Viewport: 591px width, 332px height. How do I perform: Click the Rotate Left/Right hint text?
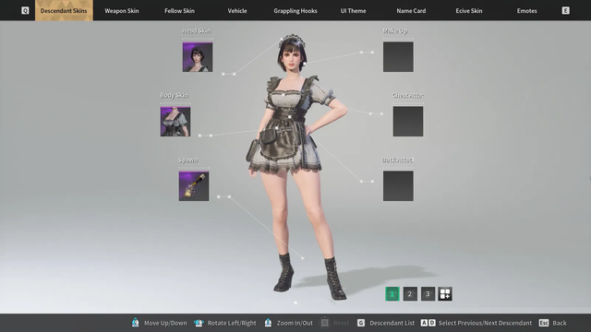232,323
